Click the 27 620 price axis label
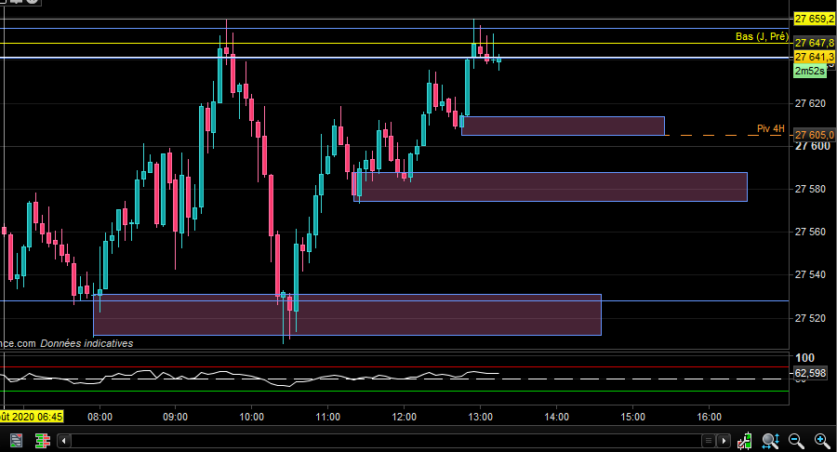This screenshot has height=452, width=837. click(810, 103)
